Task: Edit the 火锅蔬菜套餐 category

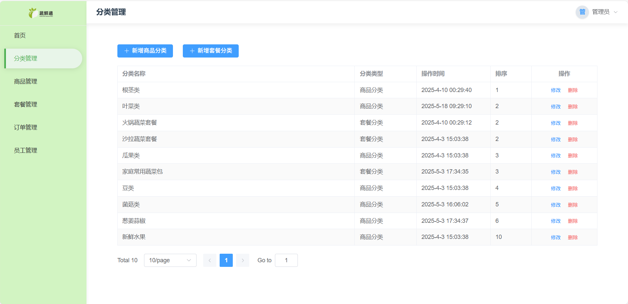Action: coord(556,123)
